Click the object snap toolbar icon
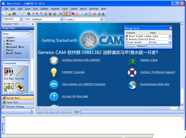 pyautogui.click(x=60, y=14)
